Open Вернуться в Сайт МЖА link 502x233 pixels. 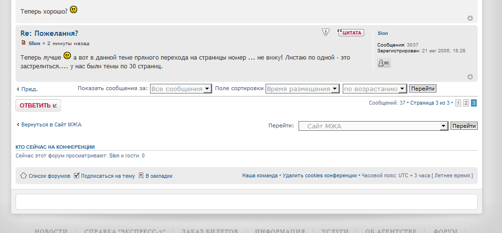51,124
